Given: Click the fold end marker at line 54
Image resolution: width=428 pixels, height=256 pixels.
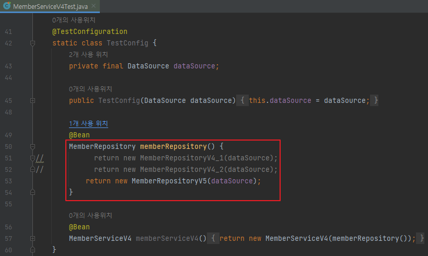Looking at the screenshot, I should 32,192.
